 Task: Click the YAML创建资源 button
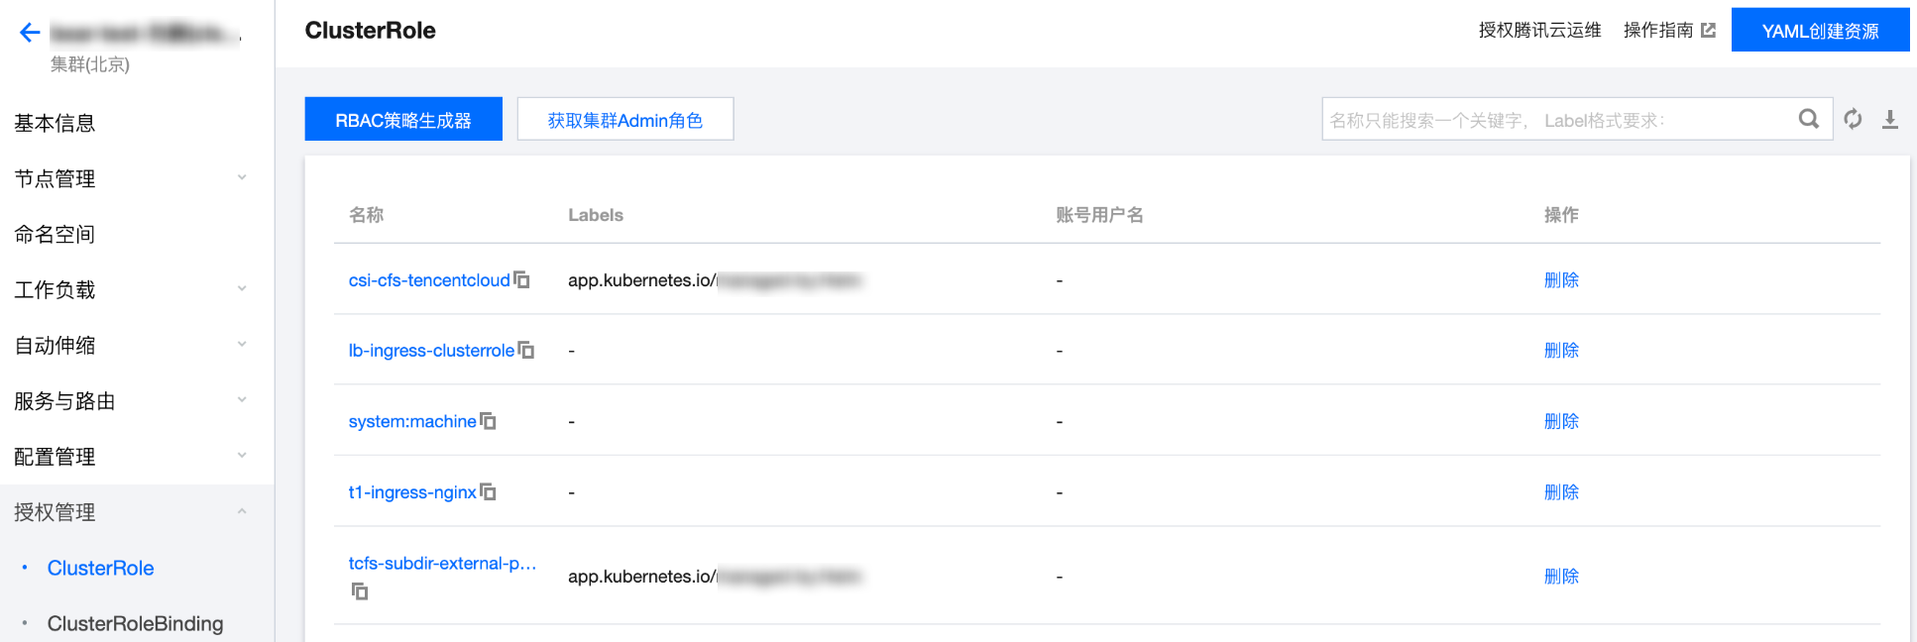[1819, 31]
